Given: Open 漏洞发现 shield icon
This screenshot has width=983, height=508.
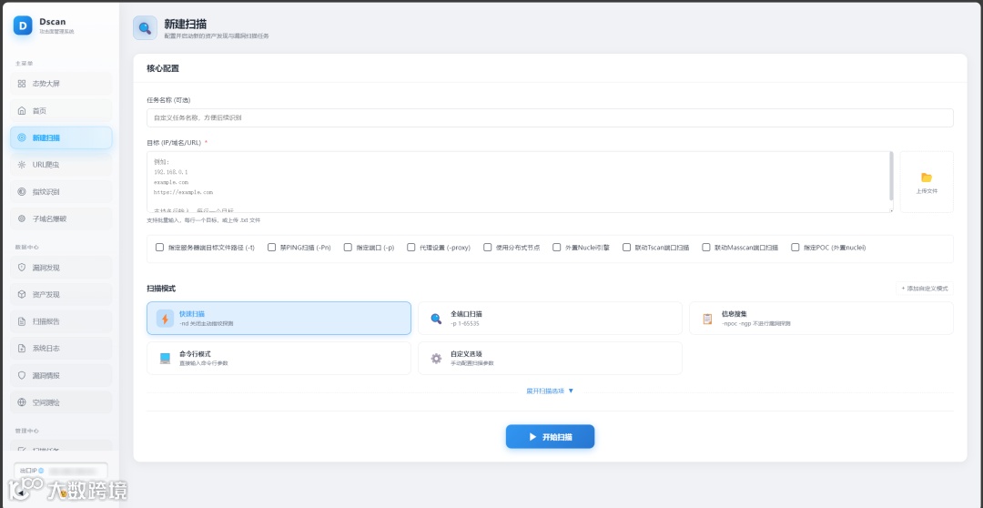Looking at the screenshot, I should [22, 268].
